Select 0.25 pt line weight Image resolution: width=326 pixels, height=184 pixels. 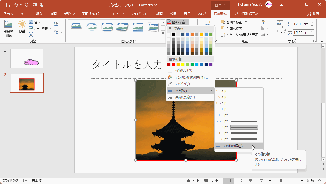coord(239,91)
